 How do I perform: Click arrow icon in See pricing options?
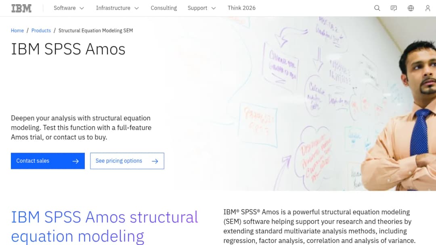[x=155, y=161]
